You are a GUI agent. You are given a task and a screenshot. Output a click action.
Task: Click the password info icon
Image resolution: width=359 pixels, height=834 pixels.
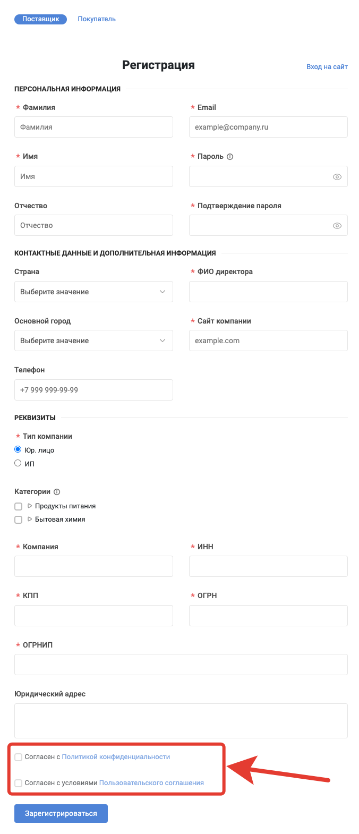click(x=230, y=157)
